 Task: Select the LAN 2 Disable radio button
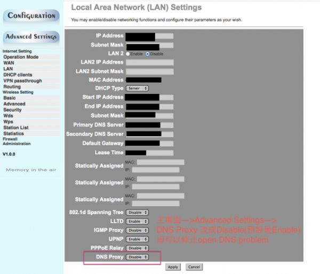(x=148, y=54)
